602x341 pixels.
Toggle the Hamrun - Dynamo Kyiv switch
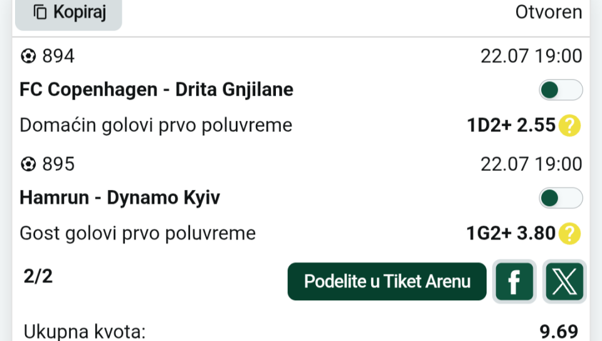(561, 198)
